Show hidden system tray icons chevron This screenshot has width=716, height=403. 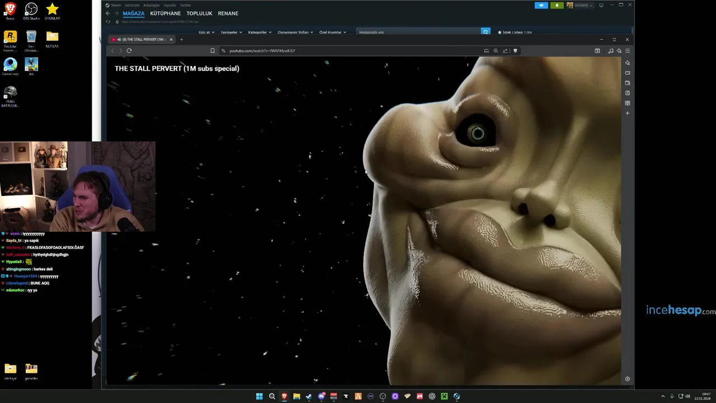pyautogui.click(x=663, y=396)
